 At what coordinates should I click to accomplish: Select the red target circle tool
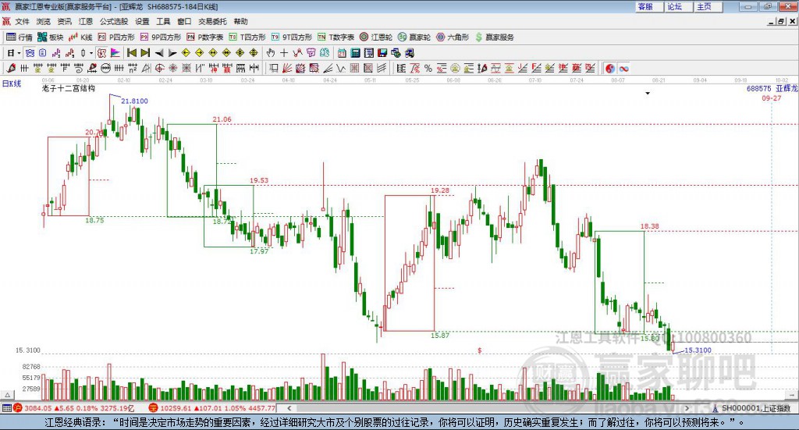click(159, 68)
